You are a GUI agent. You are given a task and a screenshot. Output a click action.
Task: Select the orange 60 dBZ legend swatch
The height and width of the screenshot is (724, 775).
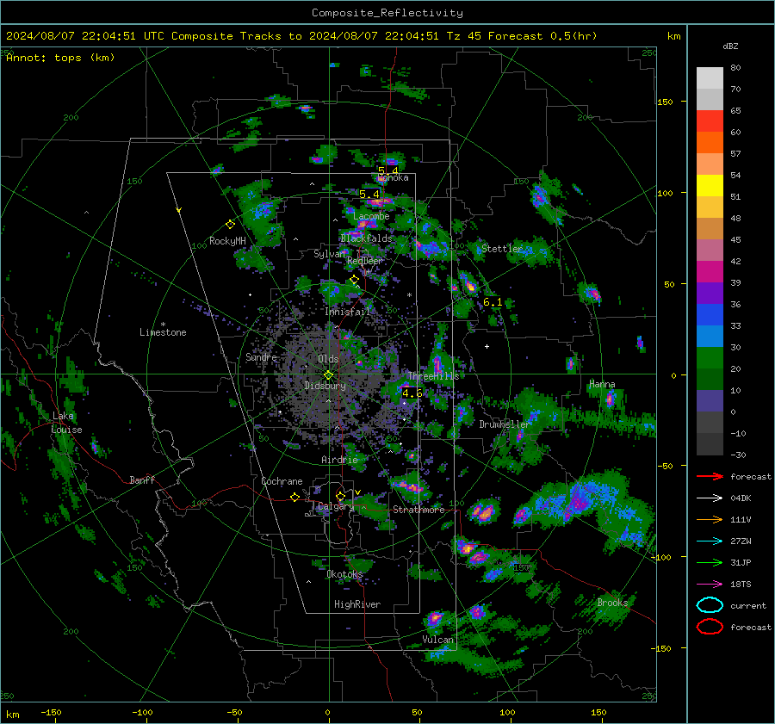coord(710,142)
